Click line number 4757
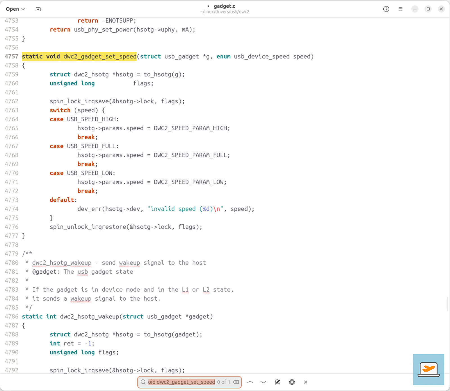This screenshot has height=391, width=450. tap(12, 56)
